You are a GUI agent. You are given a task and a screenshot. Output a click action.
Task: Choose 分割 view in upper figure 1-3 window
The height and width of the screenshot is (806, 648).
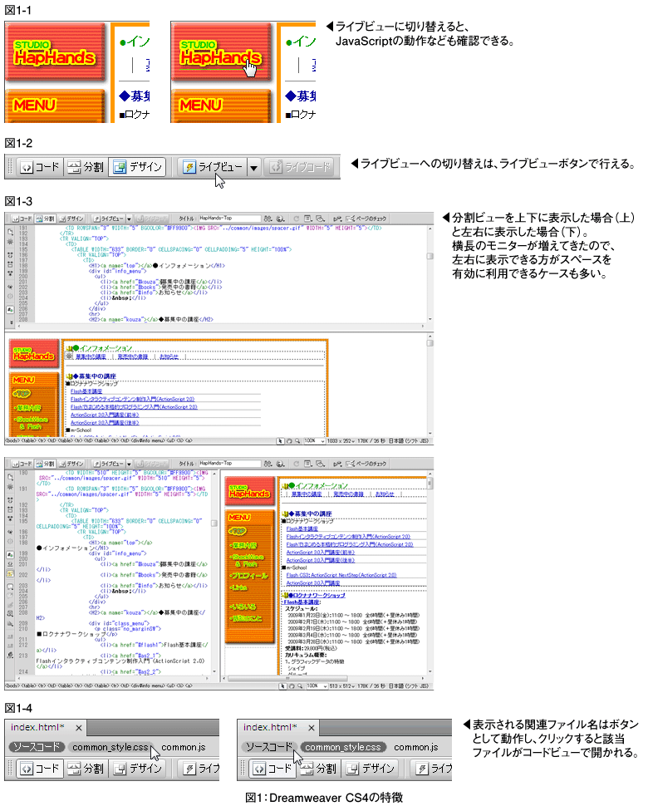tap(46, 219)
